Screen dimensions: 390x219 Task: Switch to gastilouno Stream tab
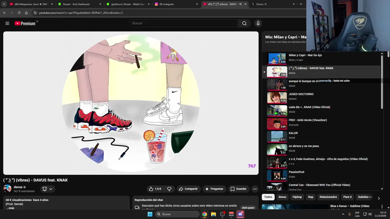[x=128, y=4]
